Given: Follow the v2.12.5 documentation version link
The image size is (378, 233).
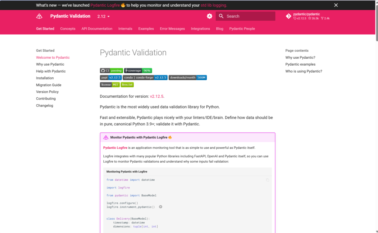Looking at the screenshot, I should [x=156, y=96].
